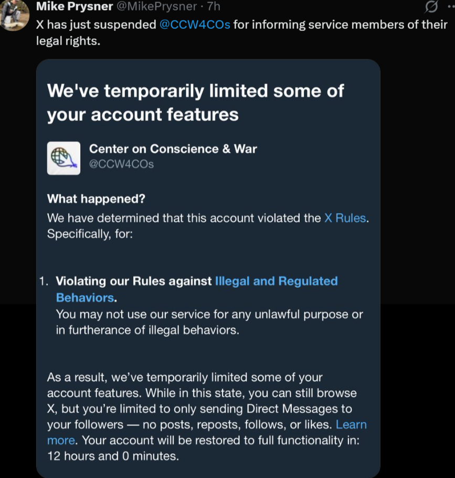Click the Center on Conscience & War name

tap(173, 149)
